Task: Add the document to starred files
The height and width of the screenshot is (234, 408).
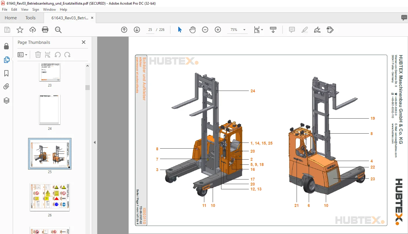Action: [x=20, y=30]
